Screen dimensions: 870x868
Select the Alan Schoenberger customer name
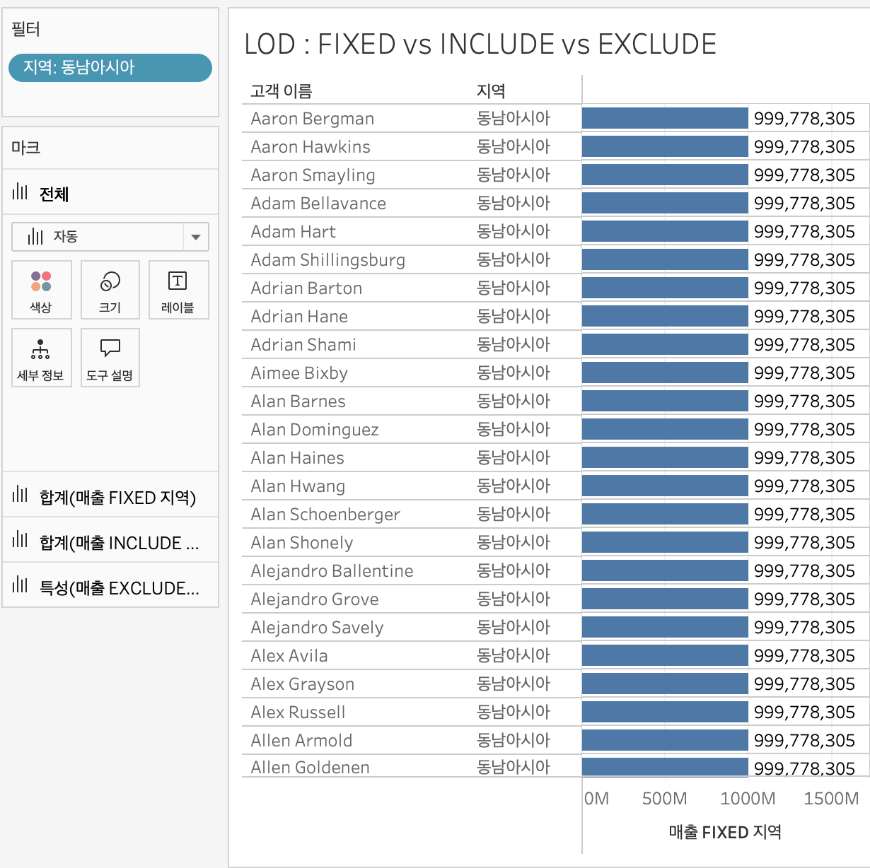click(325, 515)
